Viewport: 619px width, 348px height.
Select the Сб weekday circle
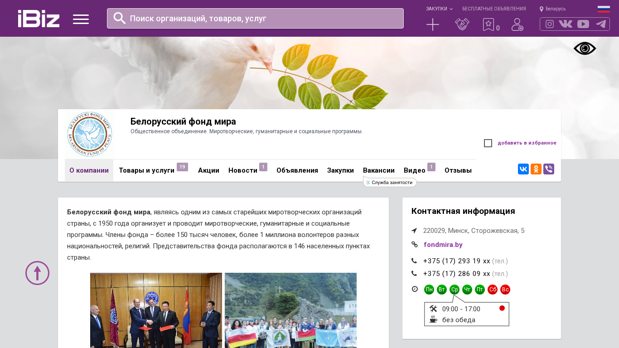pyautogui.click(x=493, y=290)
